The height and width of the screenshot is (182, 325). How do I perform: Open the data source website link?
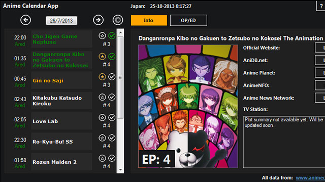click(x=310, y=178)
